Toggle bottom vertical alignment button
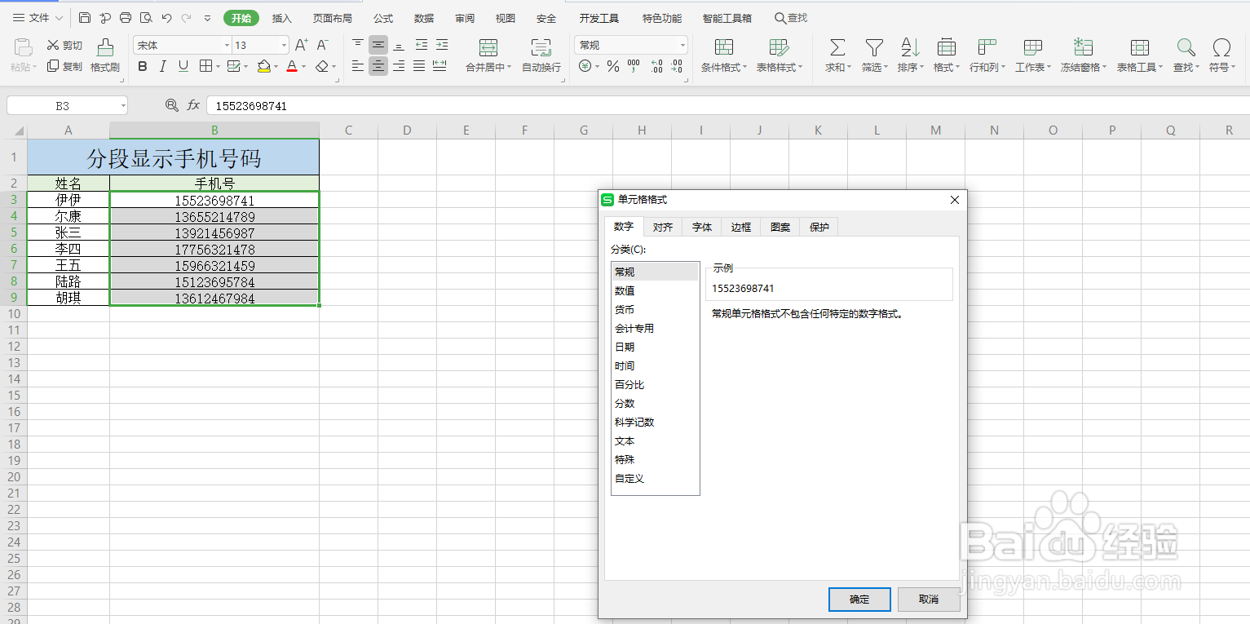1250x624 pixels. point(399,45)
